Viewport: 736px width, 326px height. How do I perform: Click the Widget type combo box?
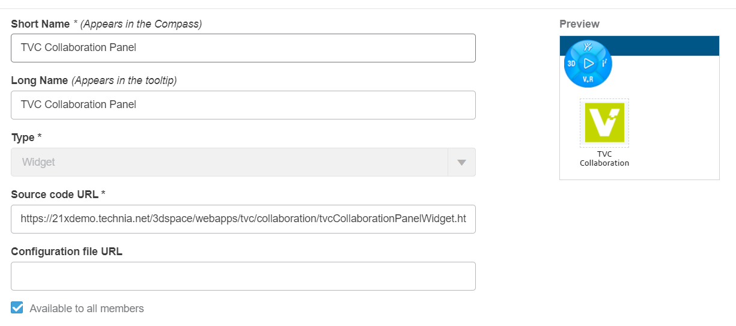(229, 162)
